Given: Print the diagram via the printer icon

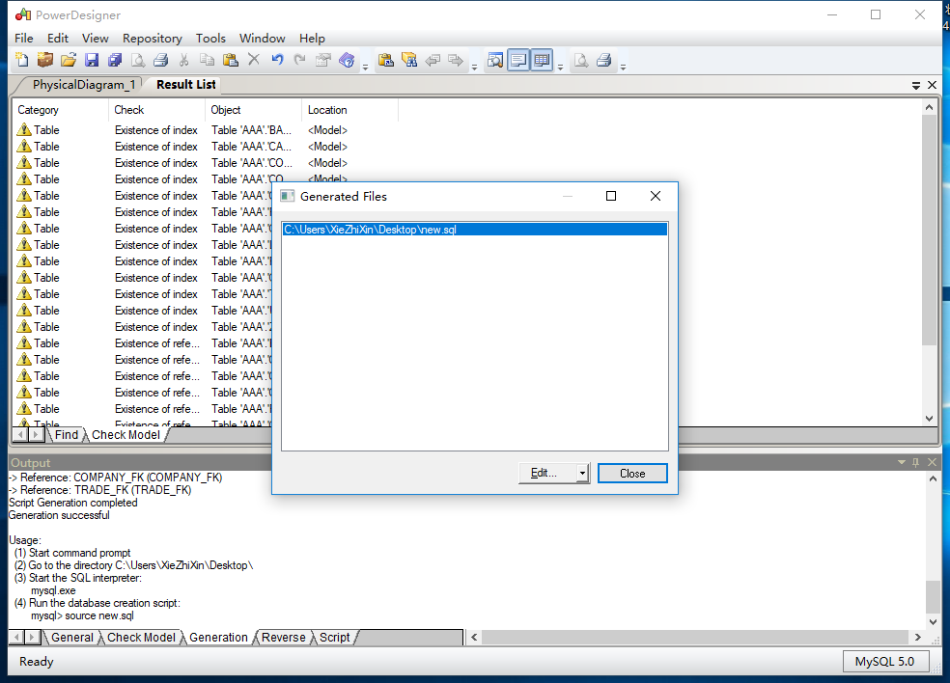Looking at the screenshot, I should click(x=161, y=60).
